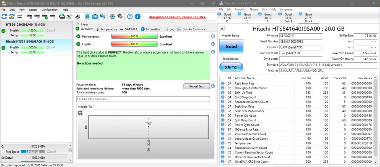Switch to Disk 3 in CrystalDiskInfo
The height and width of the screenshot is (167, 380).
(288, 17)
